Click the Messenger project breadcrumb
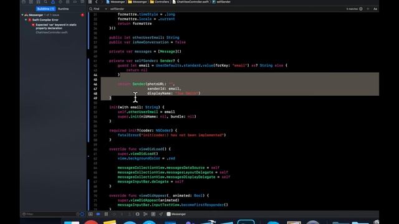 (x=115, y=2)
